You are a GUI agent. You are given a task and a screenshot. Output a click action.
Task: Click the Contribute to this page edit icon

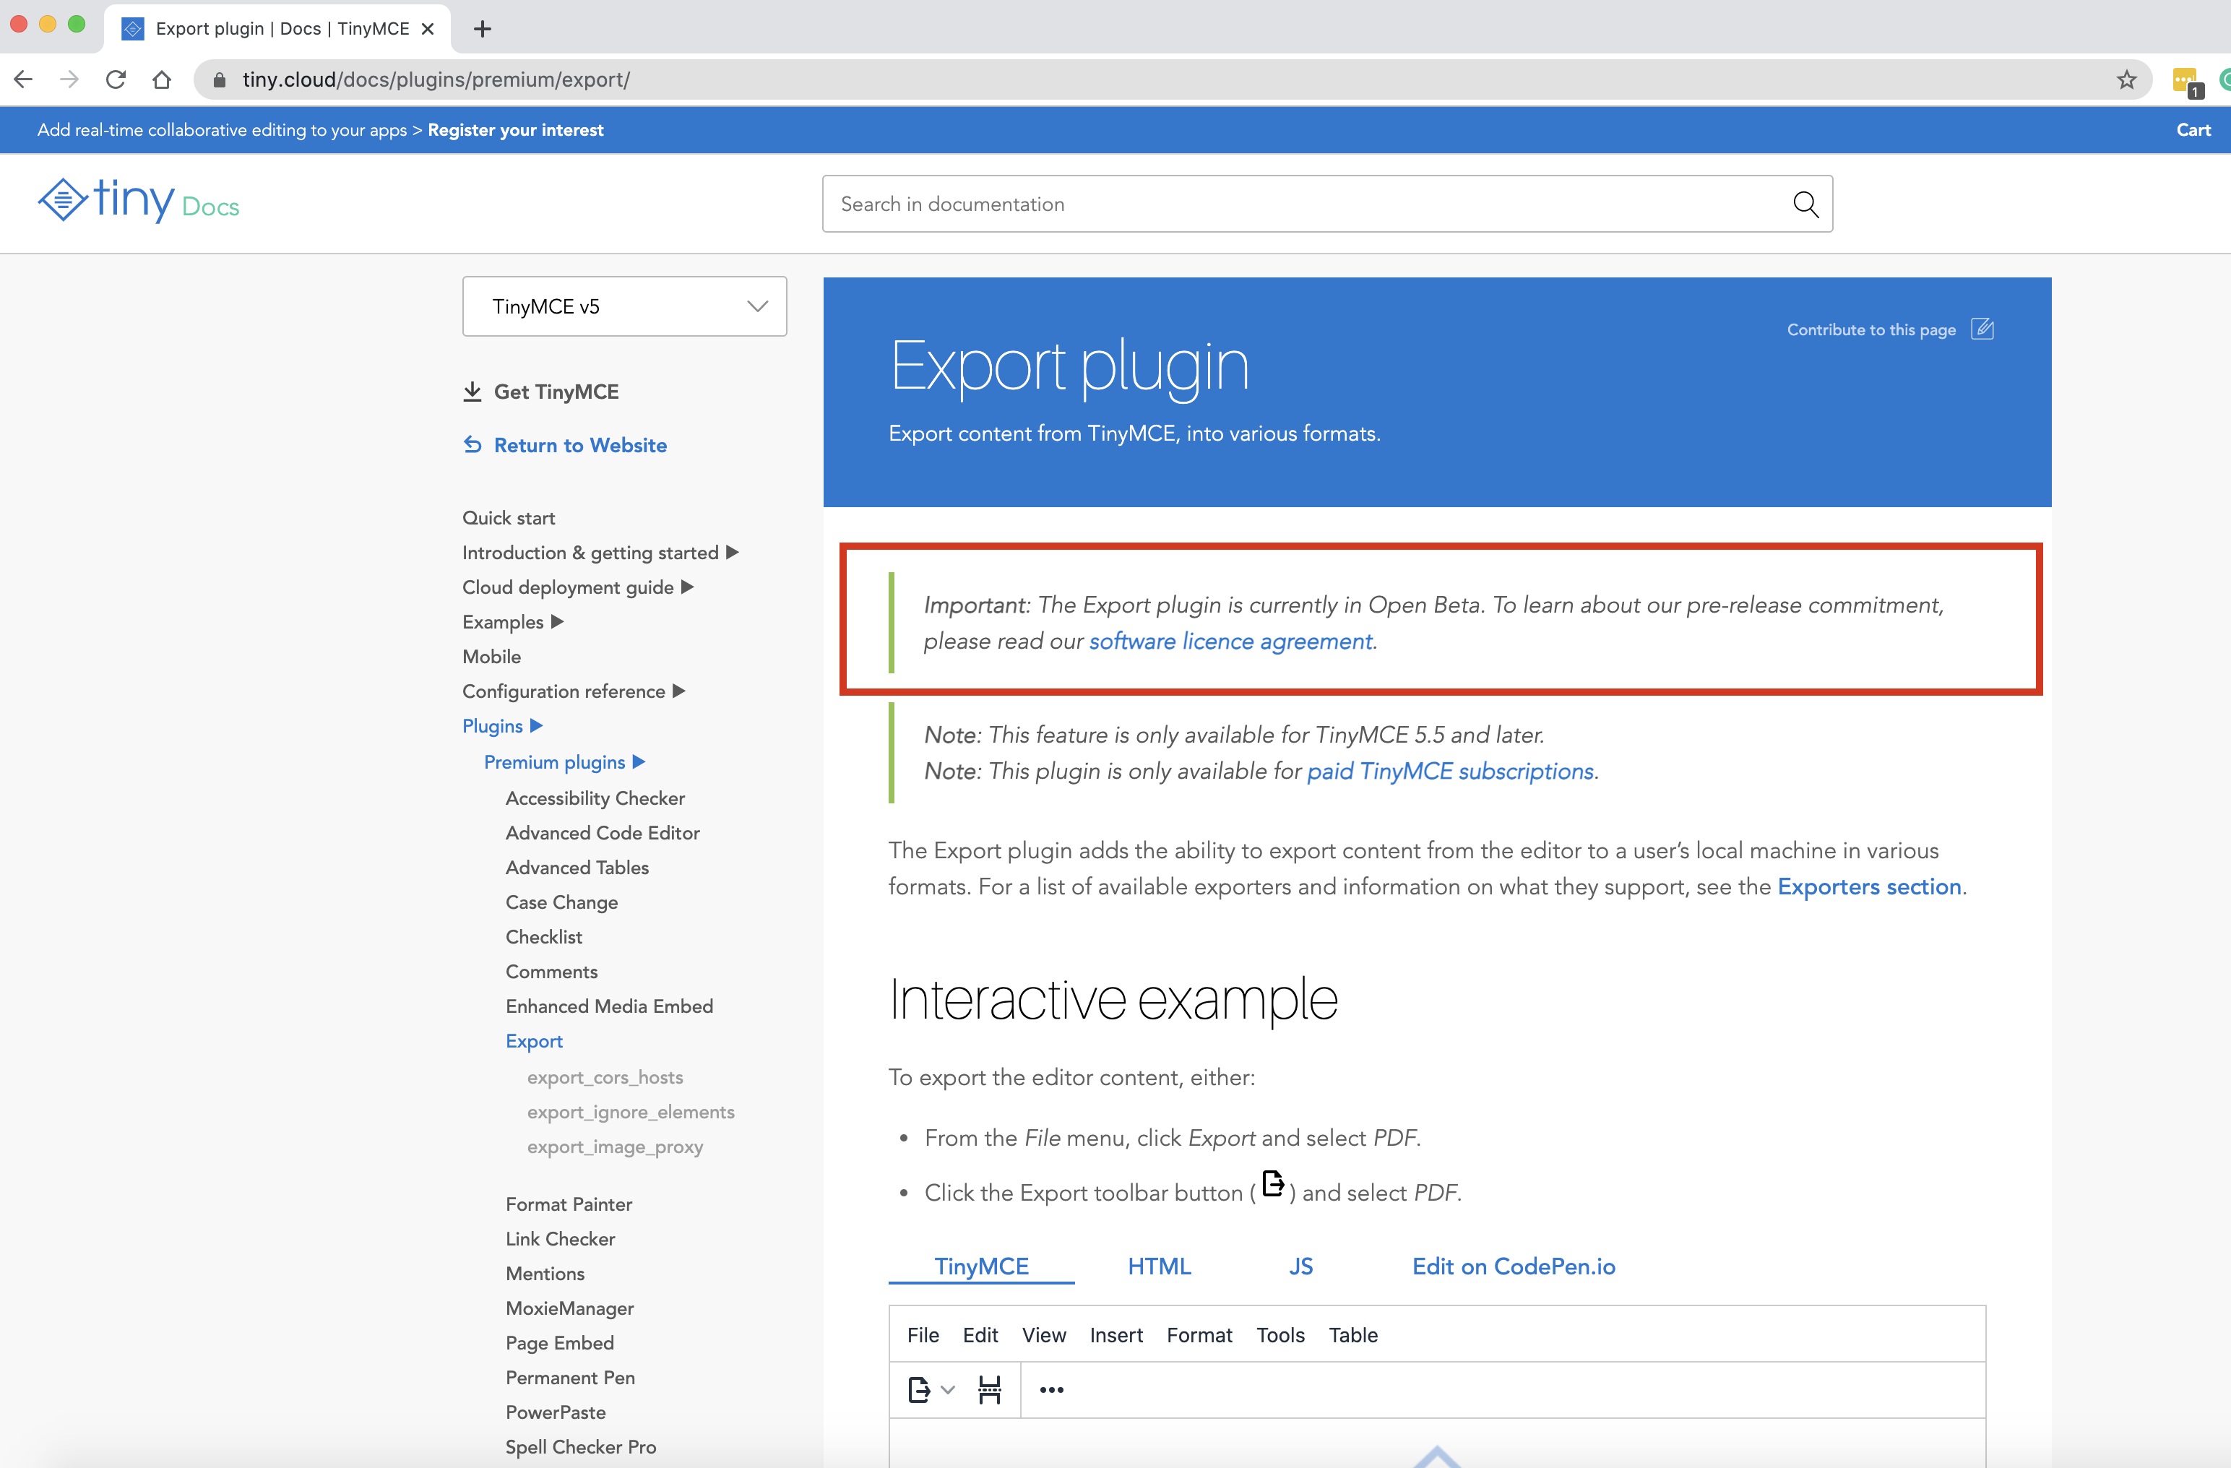[1982, 329]
